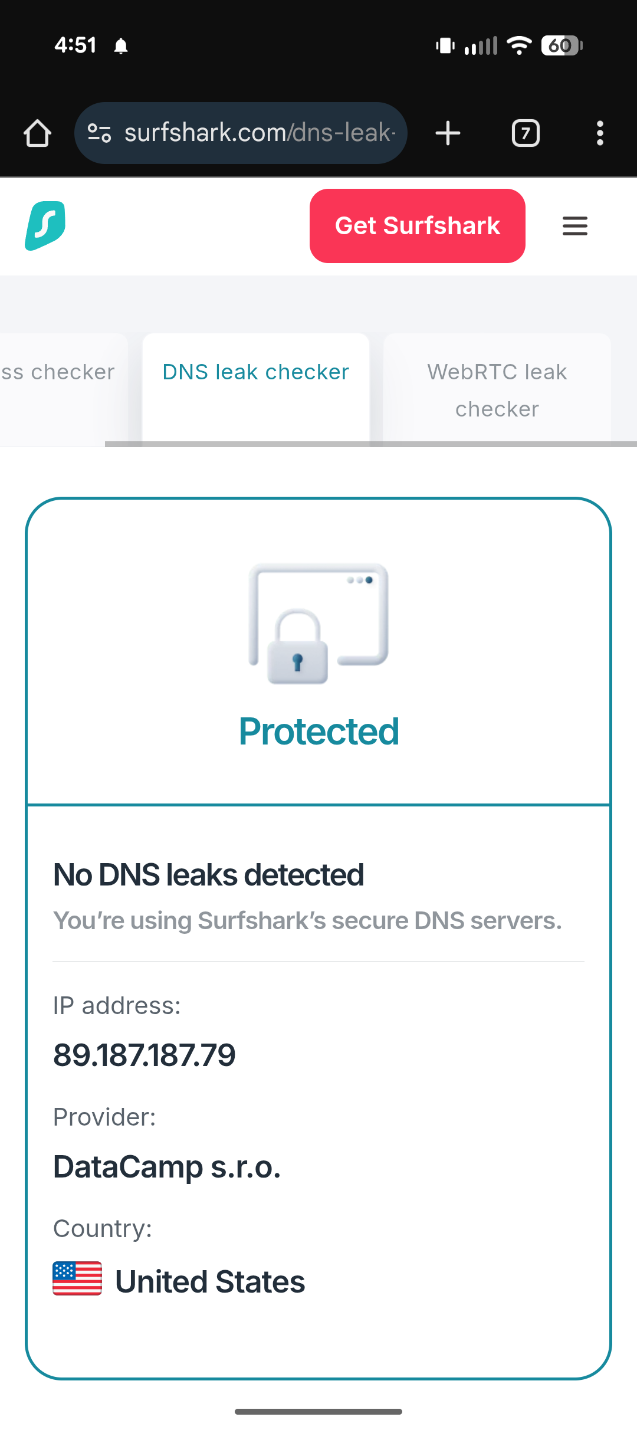Tap the notification bell in status bar
637x1430 pixels.
[x=121, y=45]
